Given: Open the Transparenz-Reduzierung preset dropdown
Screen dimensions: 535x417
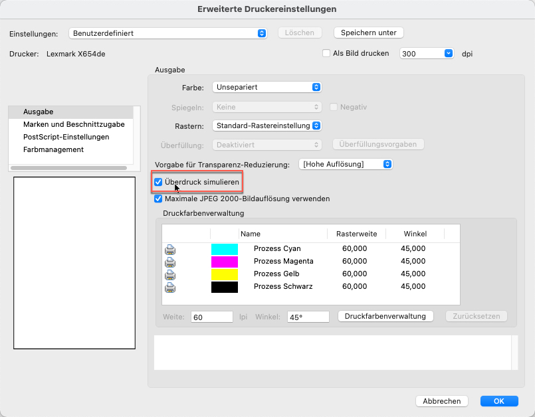Looking at the screenshot, I should (x=346, y=164).
